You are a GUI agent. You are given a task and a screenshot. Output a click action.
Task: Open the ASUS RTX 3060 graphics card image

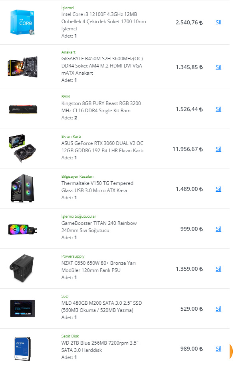22,149
